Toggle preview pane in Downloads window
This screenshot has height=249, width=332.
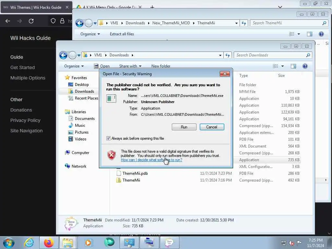click(293, 66)
